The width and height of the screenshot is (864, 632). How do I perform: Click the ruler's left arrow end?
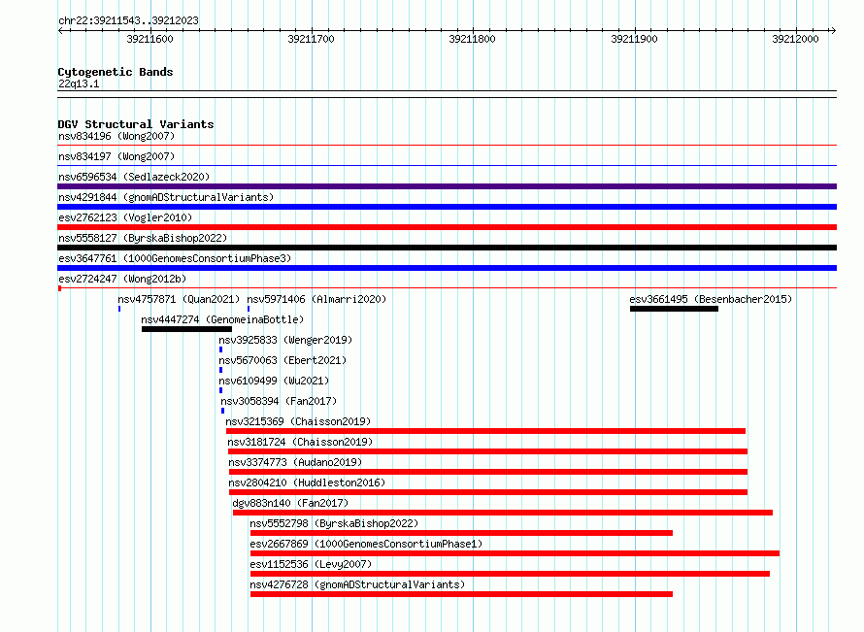point(60,30)
